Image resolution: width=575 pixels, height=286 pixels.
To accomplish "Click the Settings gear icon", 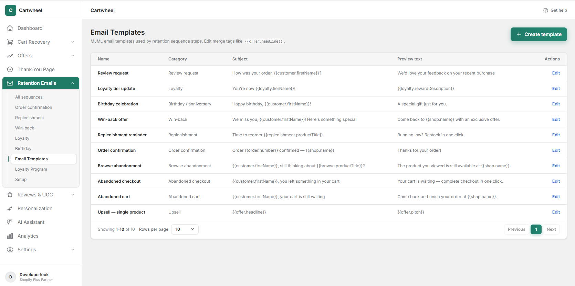I will 10,250.
